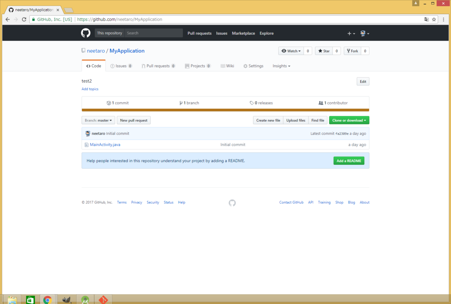The image size is (451, 304).
Task: Open the user avatar account menu
Action: tap(364, 33)
